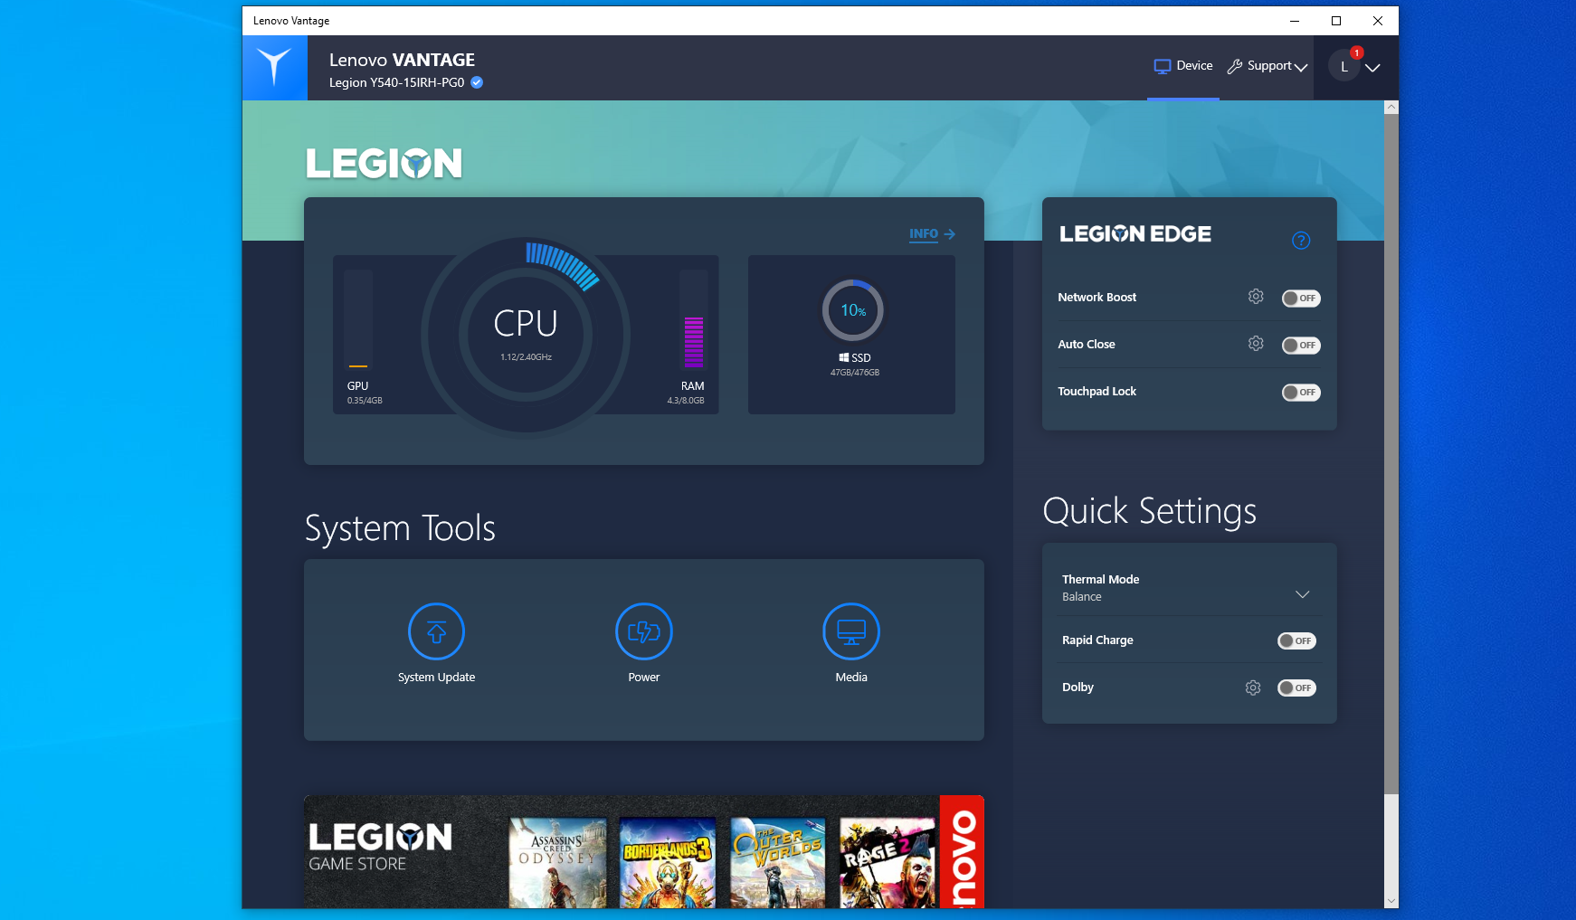Open Rage 2 game thumbnail
This screenshot has width=1576, height=920.
click(888, 863)
